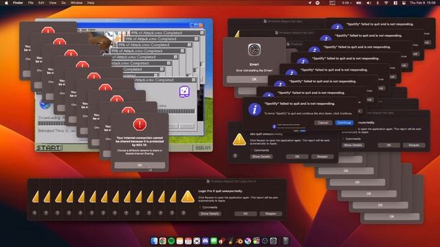Click the blue info icon in front Spotify dialog

254,109
